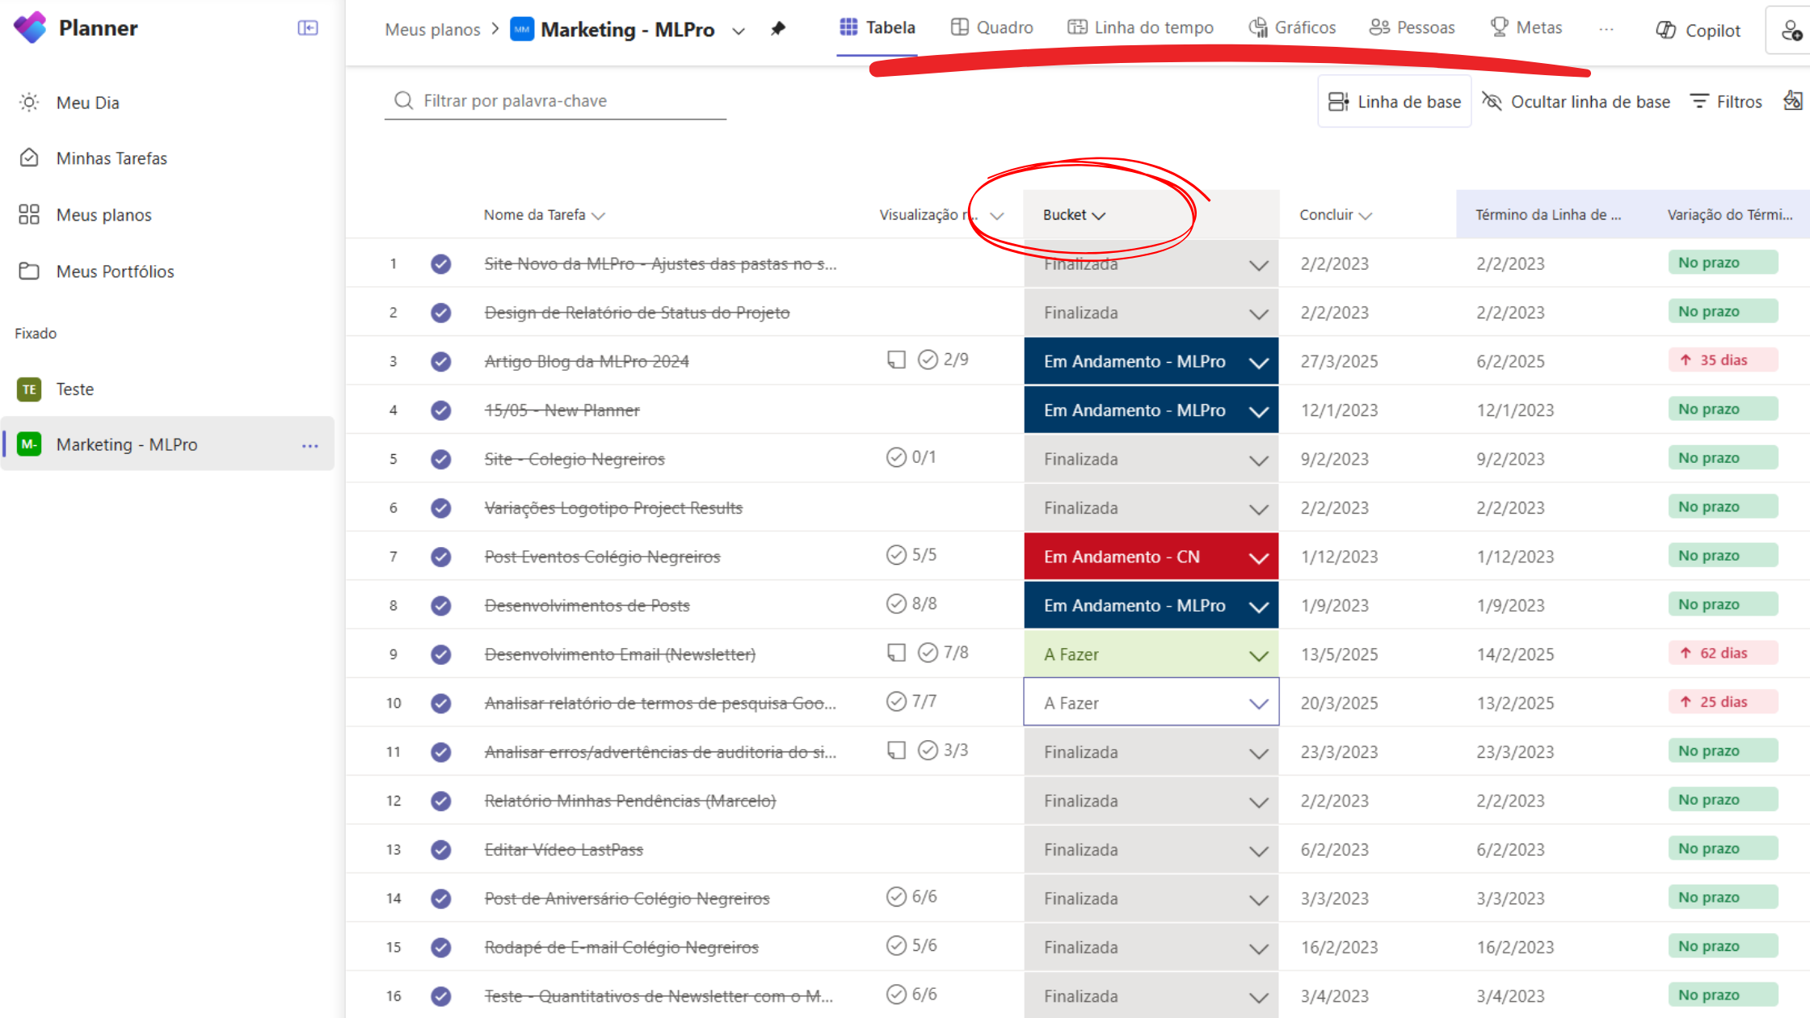The height and width of the screenshot is (1018, 1810).
Task: Open Copilot
Action: 1698,30
